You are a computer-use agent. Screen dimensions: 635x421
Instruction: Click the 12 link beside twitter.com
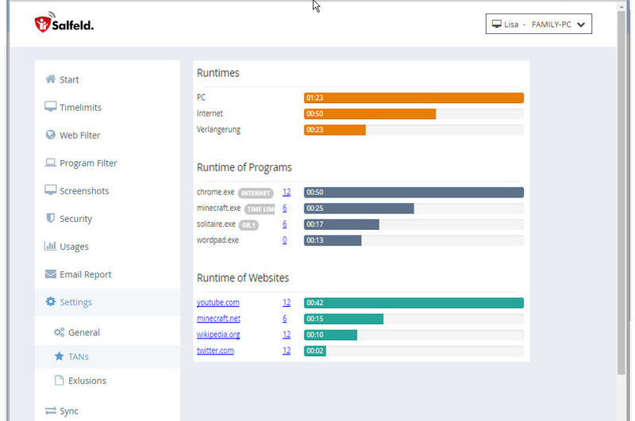click(x=287, y=350)
